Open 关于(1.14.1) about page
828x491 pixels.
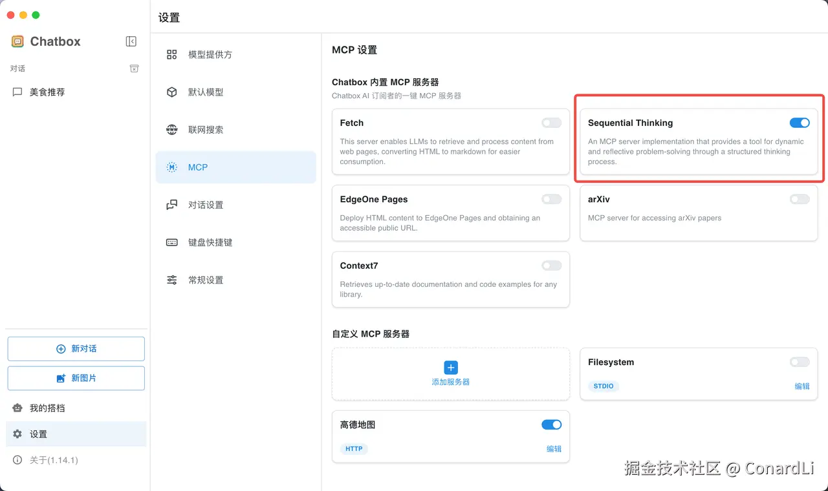[x=76, y=460]
